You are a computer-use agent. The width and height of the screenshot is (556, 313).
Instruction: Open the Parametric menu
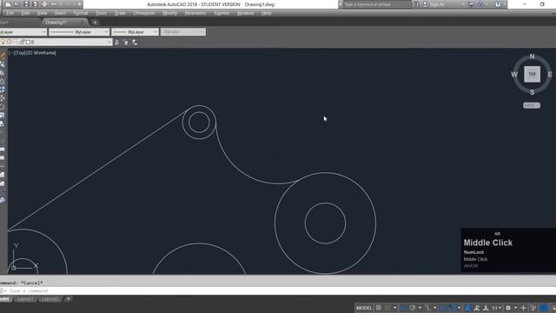pyautogui.click(x=195, y=13)
